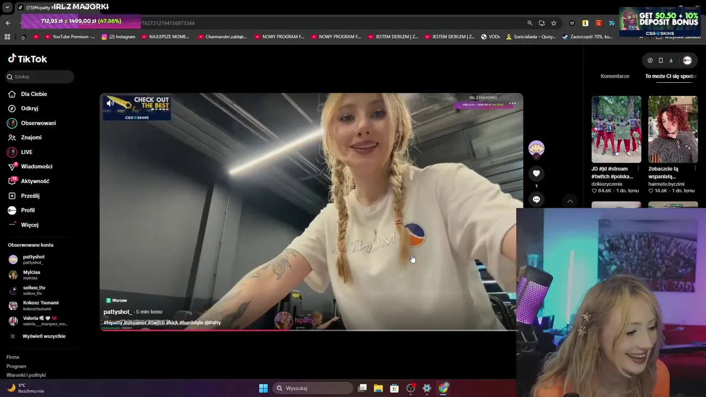The height and width of the screenshot is (397, 706).
Task: Open browser tab list dropdown arrow
Action: [7, 7]
